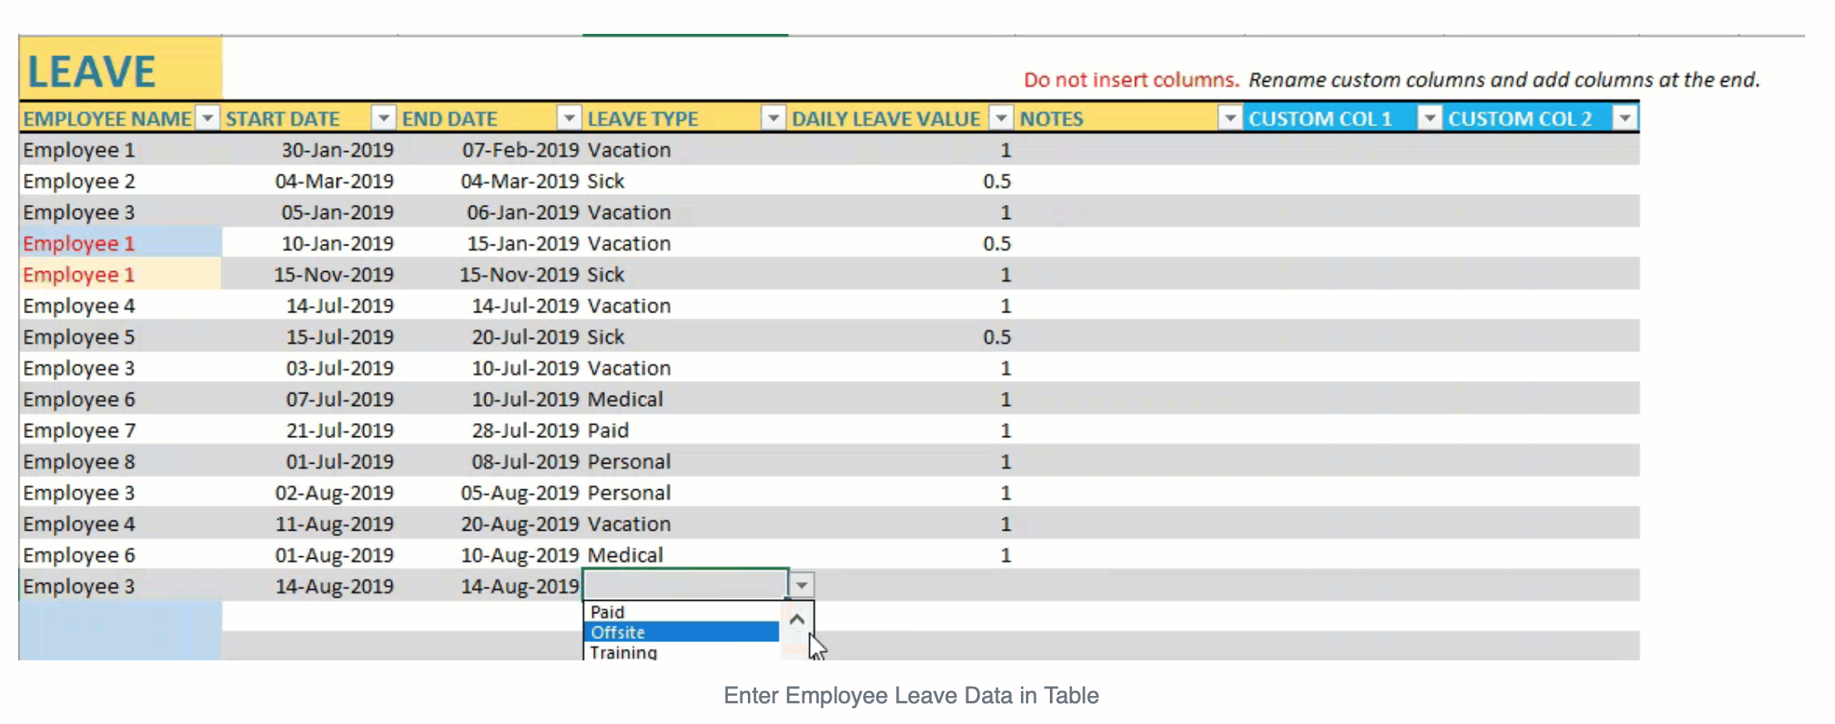
Task: Pick Training from the dropdown list
Action: 682,651
